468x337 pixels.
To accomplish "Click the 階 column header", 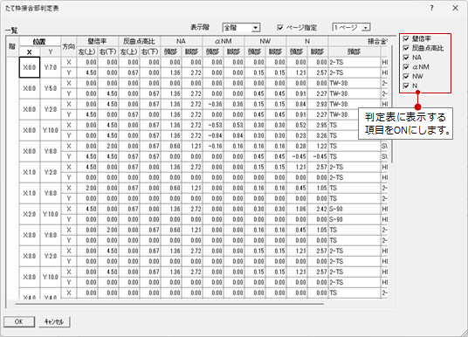I will [x=12, y=46].
